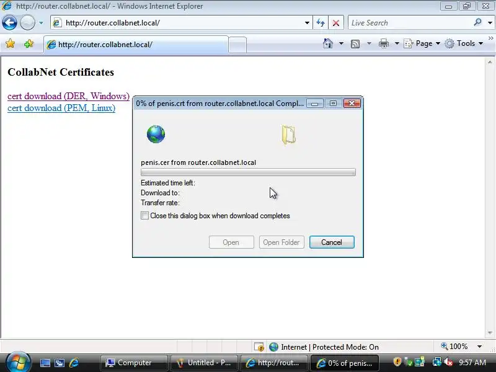Click Internet Protected Mode status text

pos(330,347)
